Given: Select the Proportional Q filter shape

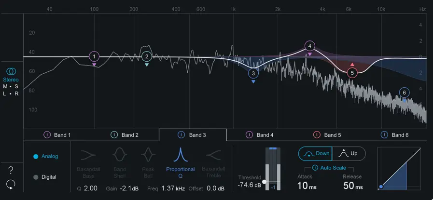Looking at the screenshot, I should click(x=180, y=155).
